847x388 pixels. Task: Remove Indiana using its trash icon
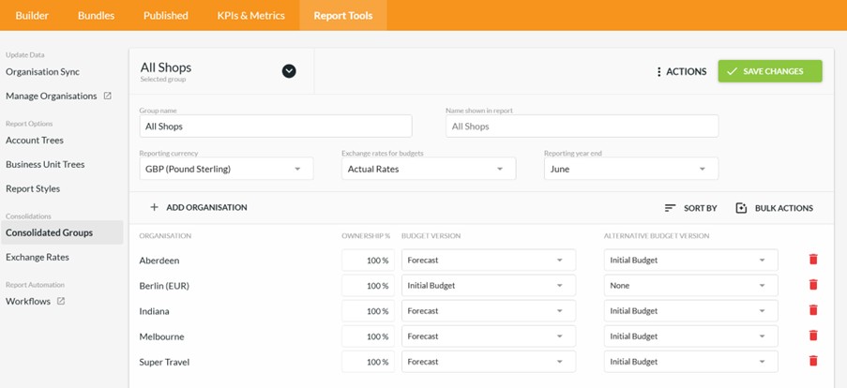813,310
